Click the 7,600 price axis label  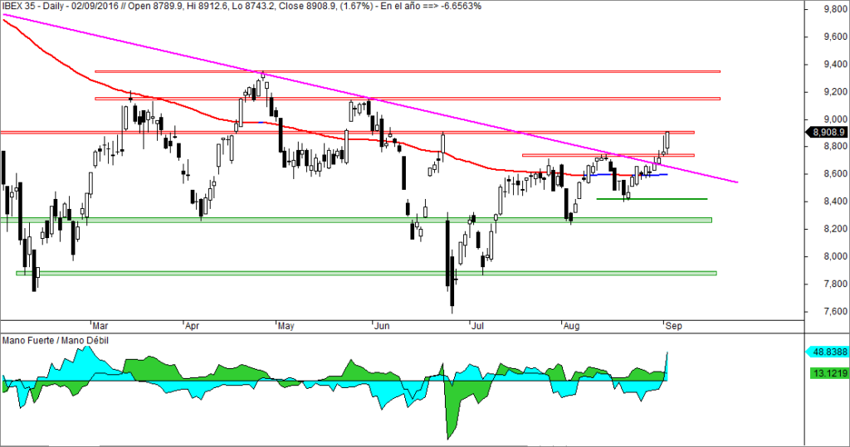pos(835,312)
